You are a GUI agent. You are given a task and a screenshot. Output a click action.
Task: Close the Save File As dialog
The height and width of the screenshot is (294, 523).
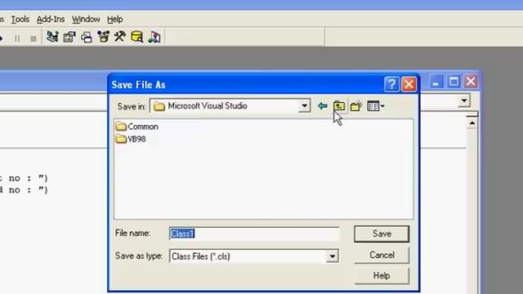409,84
